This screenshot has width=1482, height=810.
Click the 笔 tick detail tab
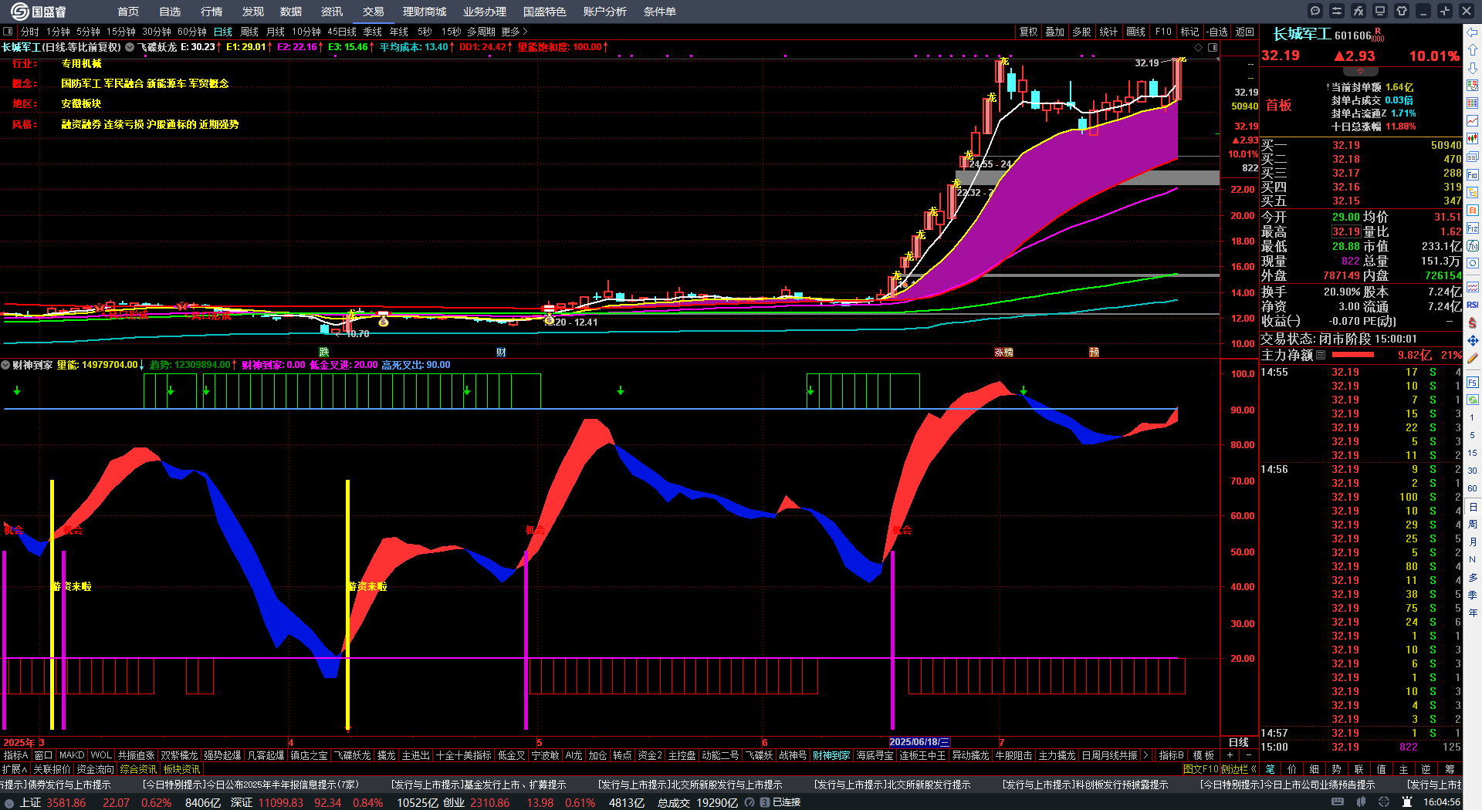click(x=1271, y=769)
